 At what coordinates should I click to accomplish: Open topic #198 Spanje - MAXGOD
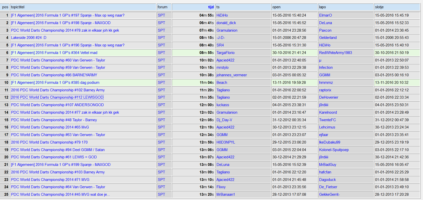click(61, 23)
